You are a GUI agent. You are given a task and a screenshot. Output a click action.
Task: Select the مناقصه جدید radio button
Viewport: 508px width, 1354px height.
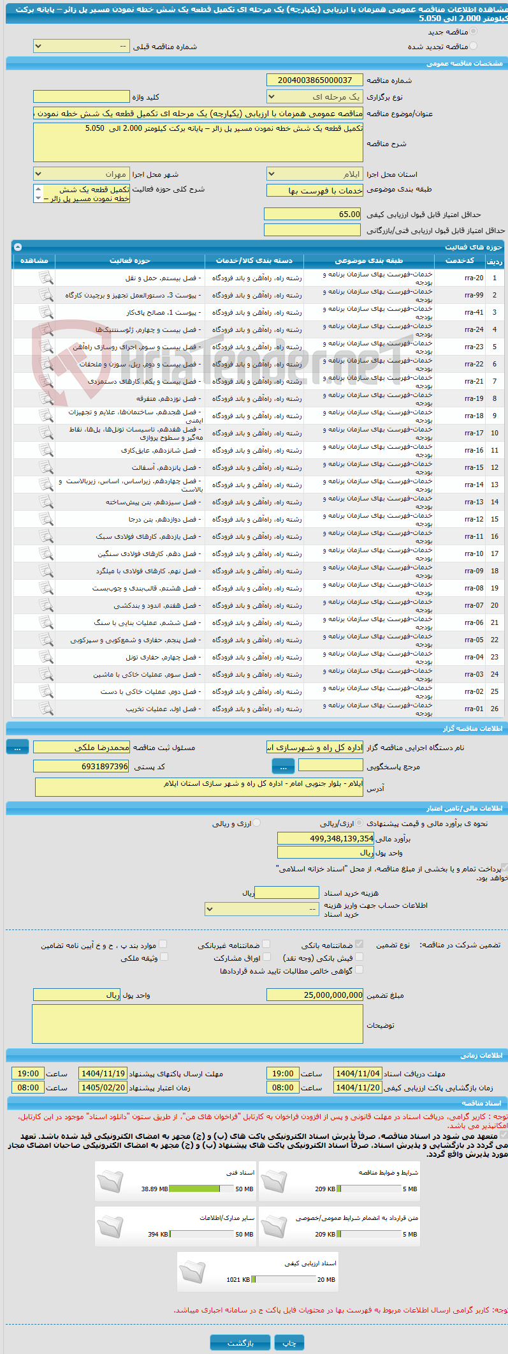point(473,31)
